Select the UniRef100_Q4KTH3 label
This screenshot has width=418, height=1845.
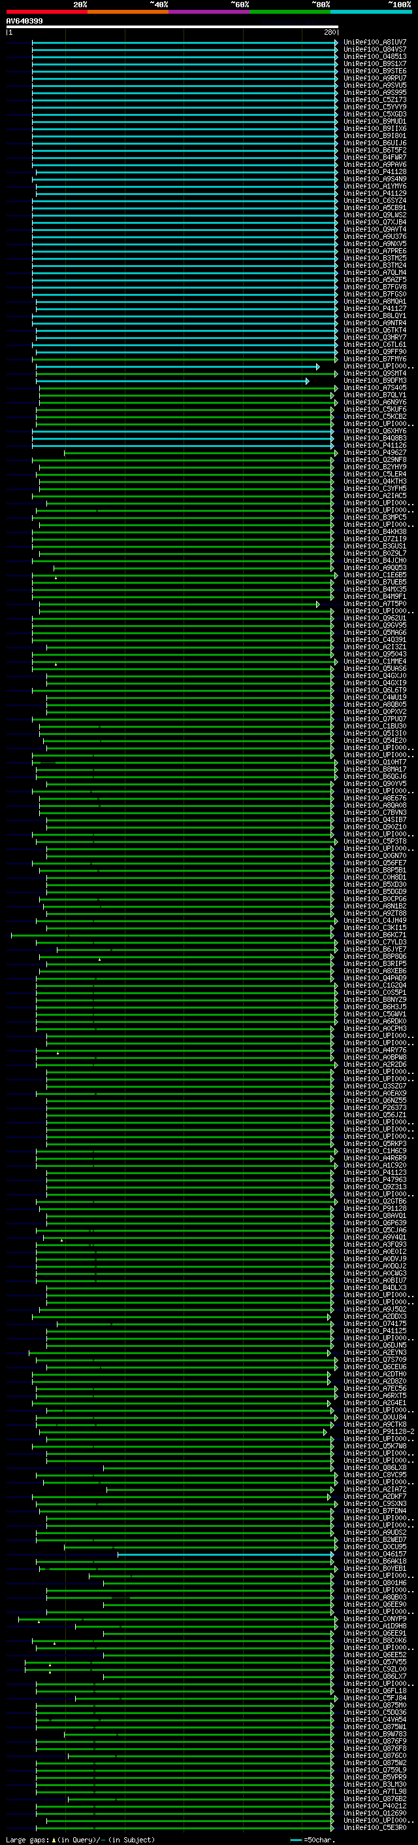tap(375, 481)
